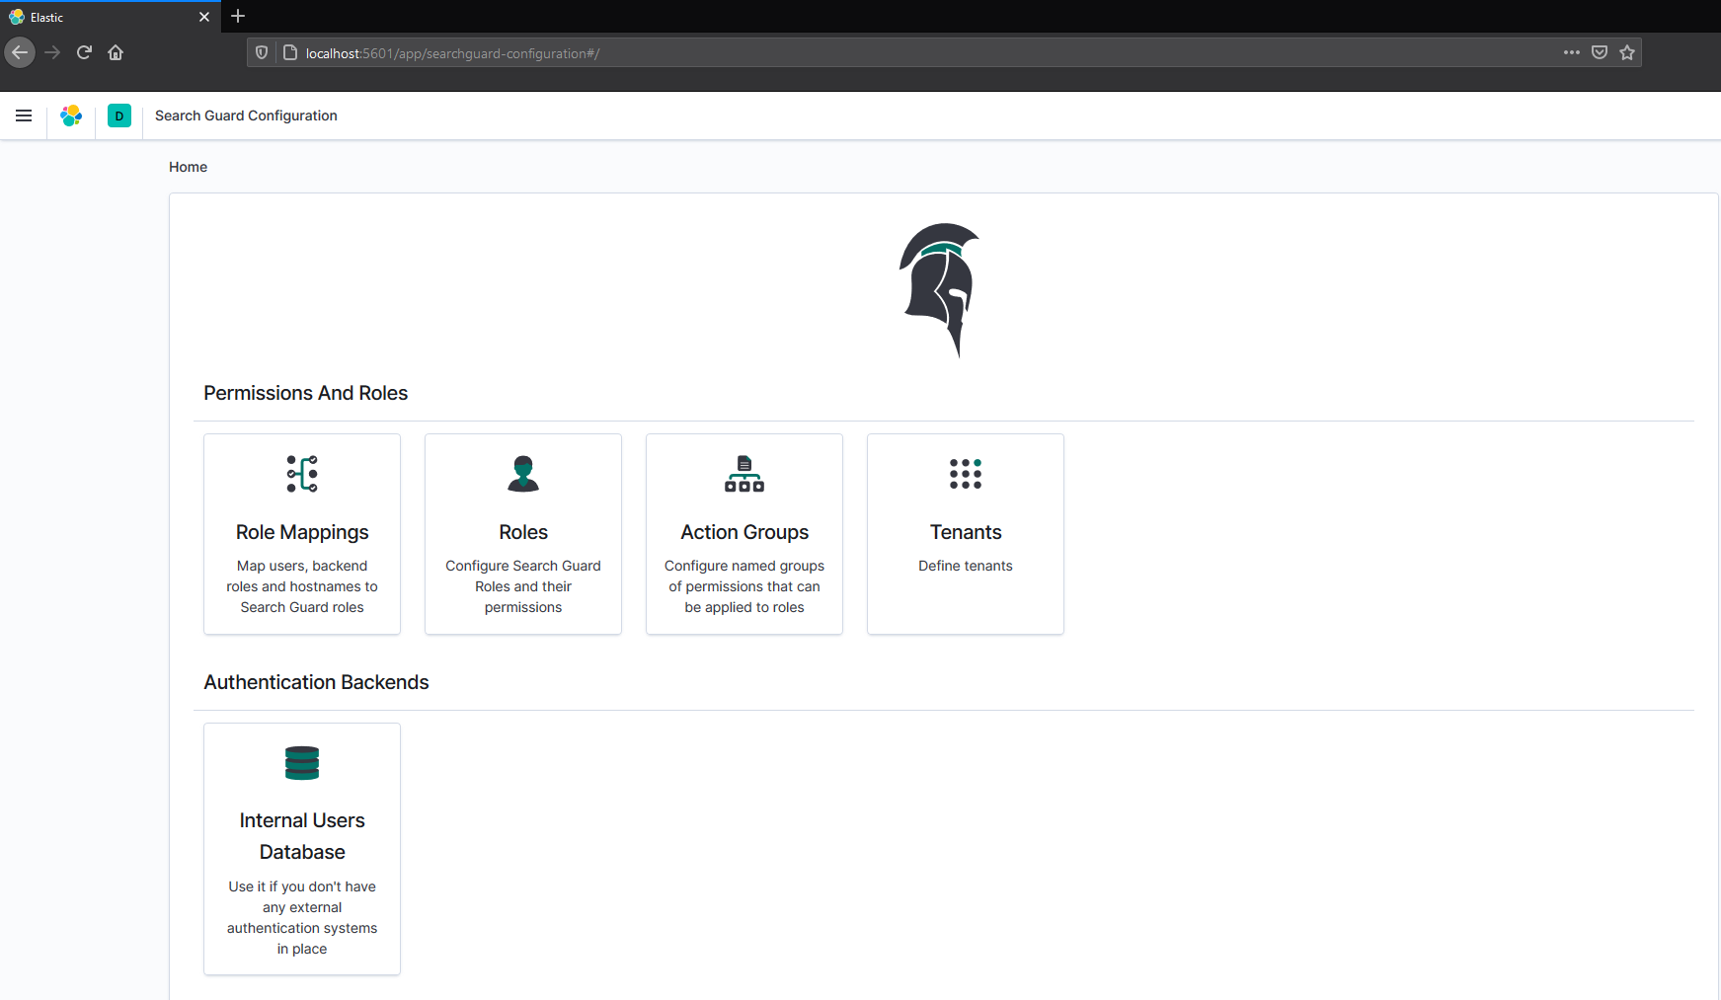This screenshot has width=1721, height=1000.
Task: Click the Elastic logo icon
Action: (71, 115)
